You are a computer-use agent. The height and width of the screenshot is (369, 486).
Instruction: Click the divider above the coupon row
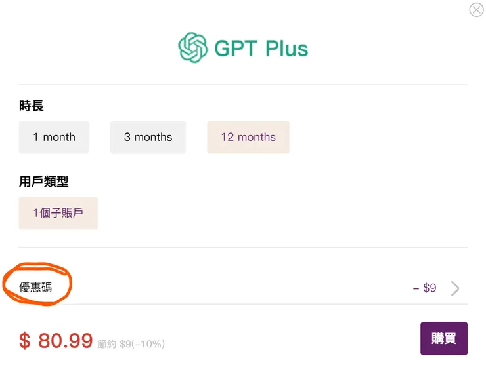click(x=243, y=248)
